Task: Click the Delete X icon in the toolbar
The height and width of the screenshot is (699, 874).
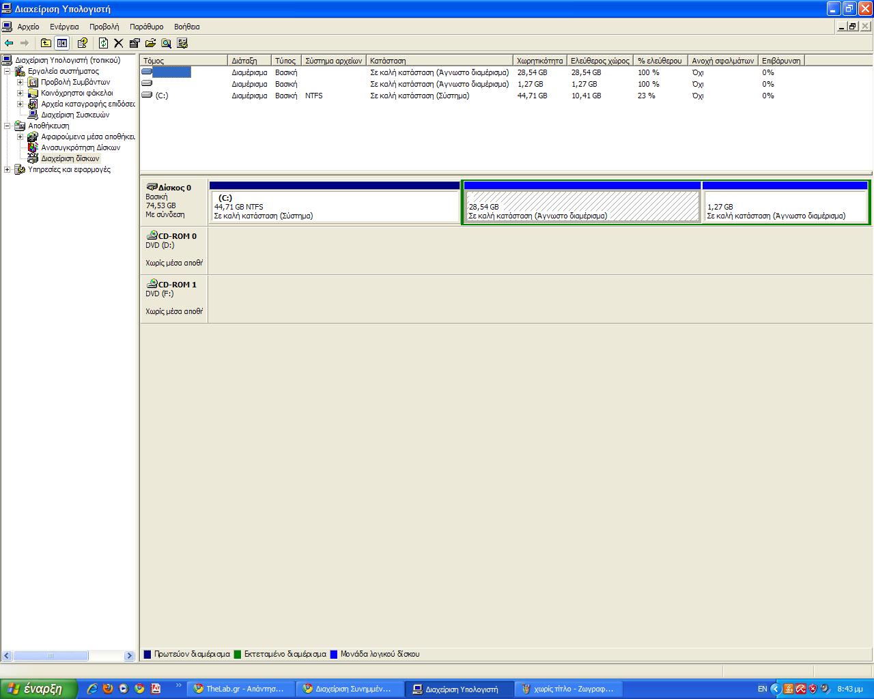Action: point(118,43)
